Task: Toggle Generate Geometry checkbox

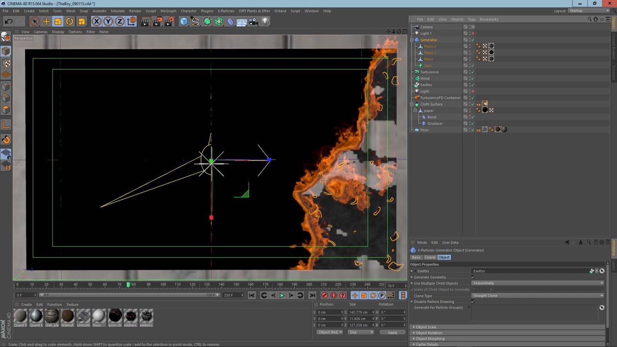Action: [473, 277]
